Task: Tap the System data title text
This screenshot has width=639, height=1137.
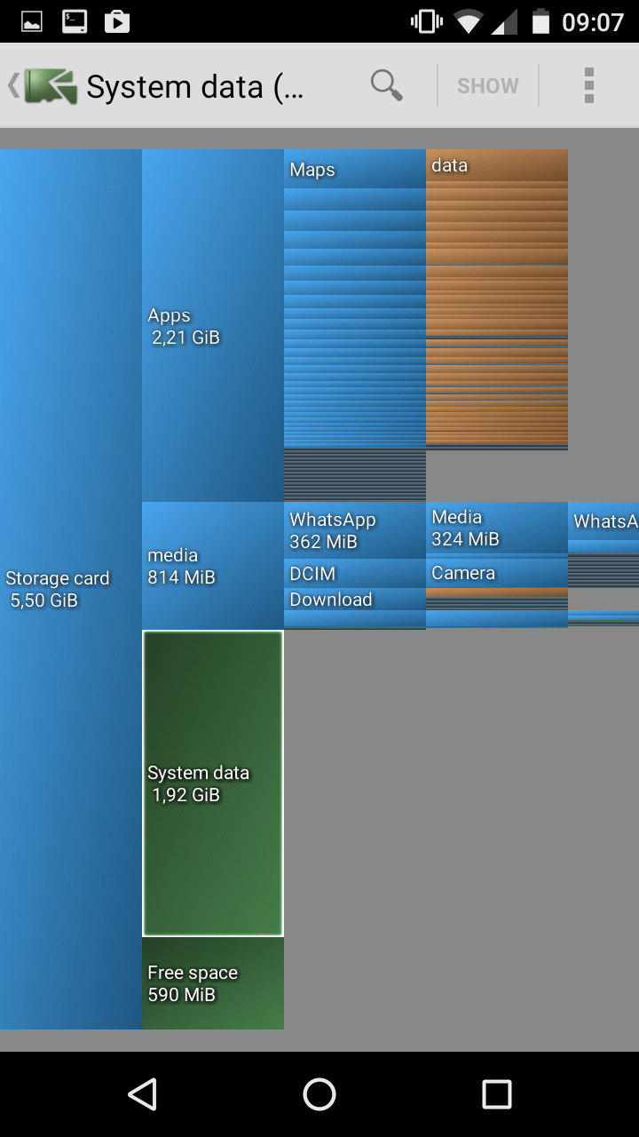Action: pos(194,87)
